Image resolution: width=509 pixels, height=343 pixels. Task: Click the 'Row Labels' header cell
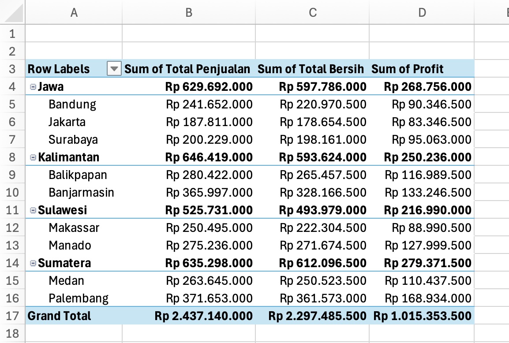pos(74,69)
